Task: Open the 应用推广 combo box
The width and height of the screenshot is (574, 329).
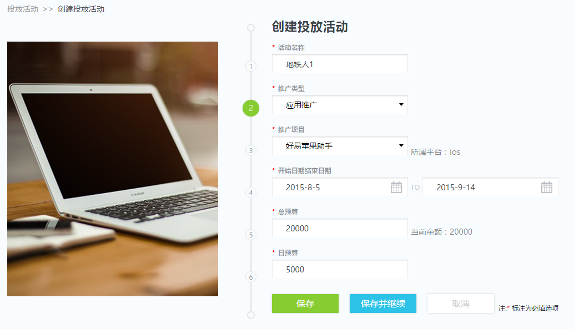Action: click(x=340, y=105)
